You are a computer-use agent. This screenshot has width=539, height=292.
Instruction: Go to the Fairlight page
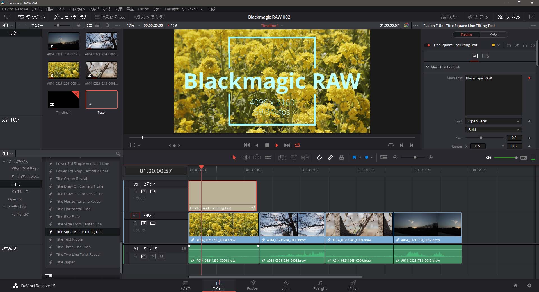click(320, 285)
